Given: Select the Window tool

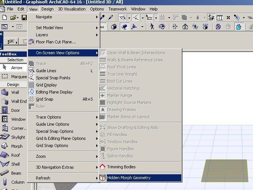Looking at the screenshot, I should pos(13,119).
